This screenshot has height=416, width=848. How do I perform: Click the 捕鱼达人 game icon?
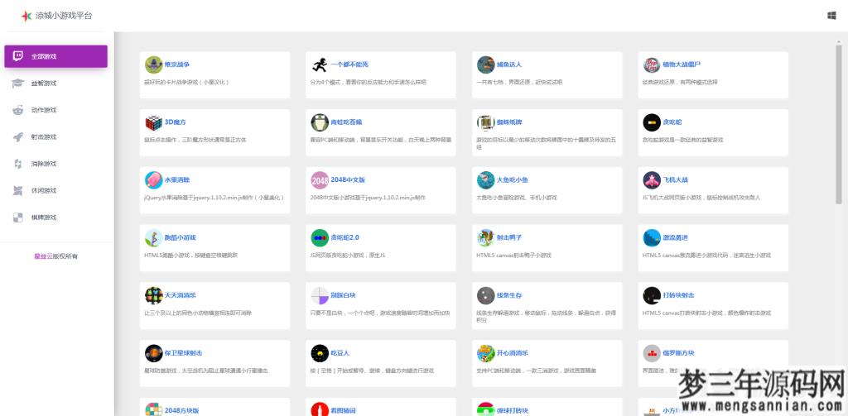click(485, 65)
